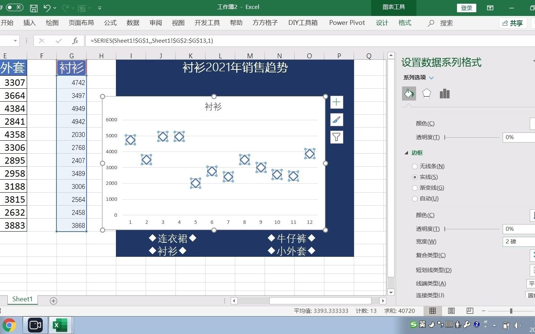This screenshot has height=334, width=535.
Task: Select the 实线 radio button
Action: (415, 177)
